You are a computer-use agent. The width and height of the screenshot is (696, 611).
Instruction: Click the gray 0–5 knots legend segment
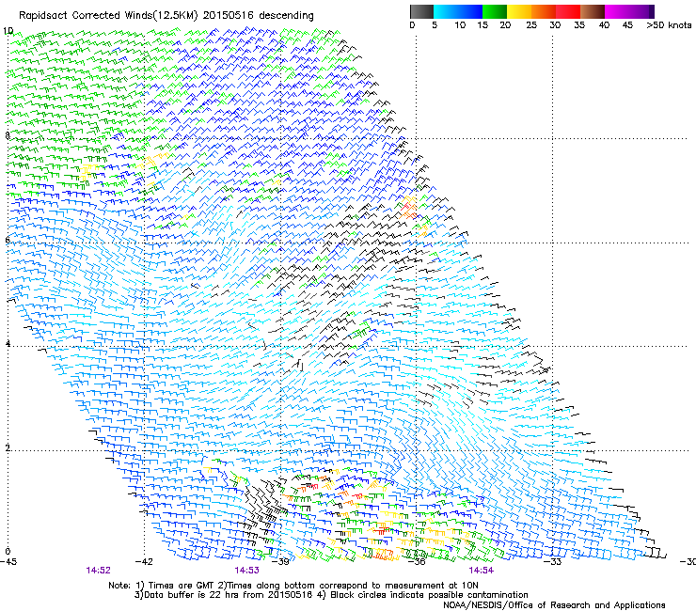click(x=421, y=11)
